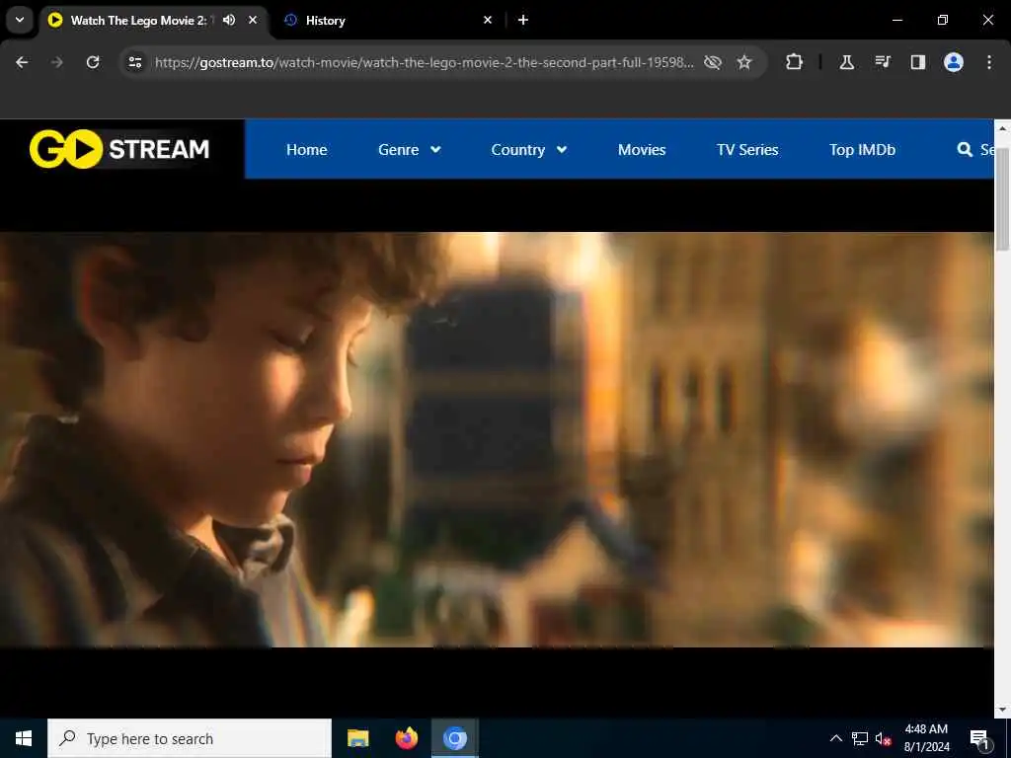Click scrollbar up arrow
Screen dimensions: 1011x758
click(1002, 127)
